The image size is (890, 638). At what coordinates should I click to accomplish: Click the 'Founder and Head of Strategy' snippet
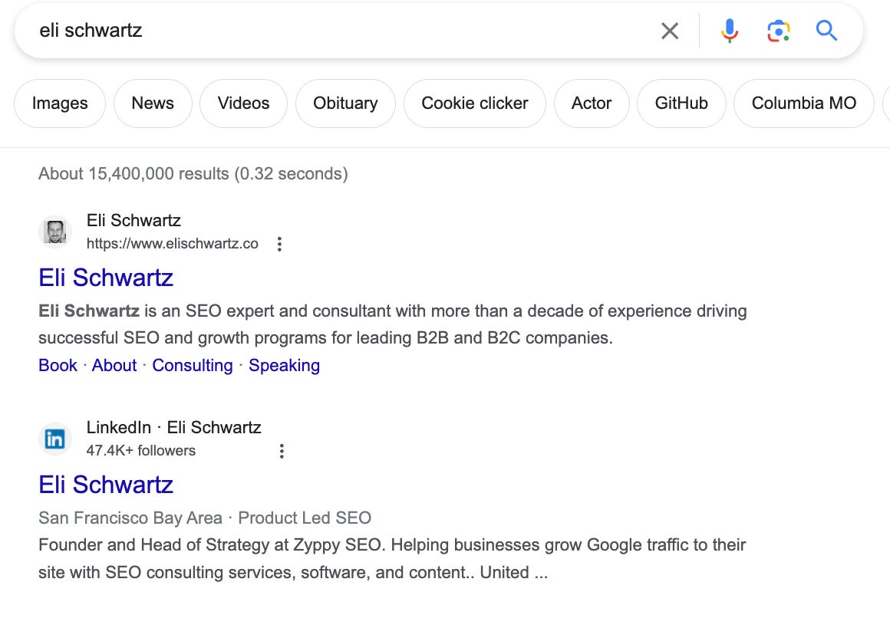coord(392,558)
